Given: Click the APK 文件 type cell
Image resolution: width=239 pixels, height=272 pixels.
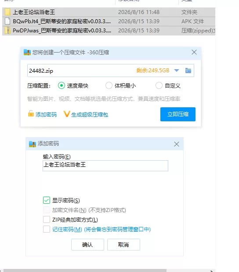Looking at the screenshot, I should (x=192, y=21).
